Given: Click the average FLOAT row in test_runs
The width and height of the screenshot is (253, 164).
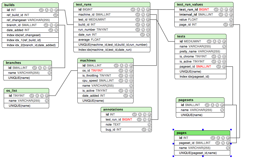Looking at the screenshot, I should [112, 40].
